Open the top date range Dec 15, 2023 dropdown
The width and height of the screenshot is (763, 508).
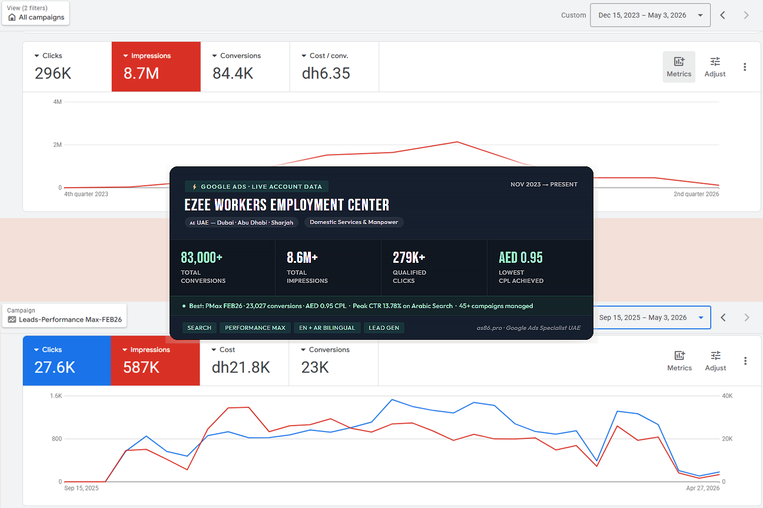pyautogui.click(x=650, y=15)
